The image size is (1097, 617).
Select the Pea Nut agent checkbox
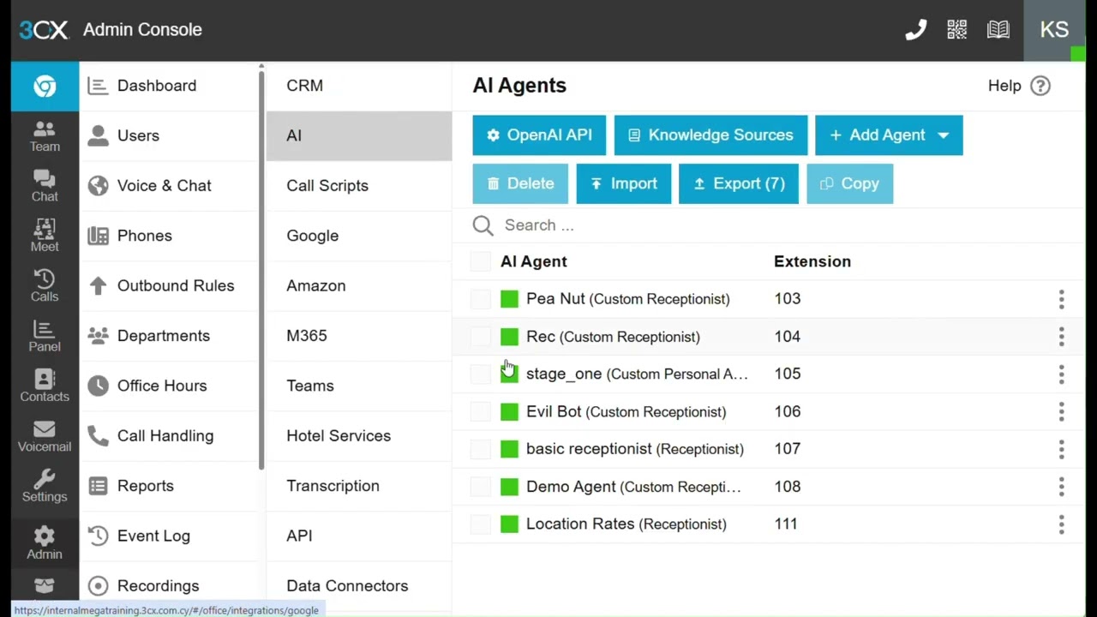481,299
